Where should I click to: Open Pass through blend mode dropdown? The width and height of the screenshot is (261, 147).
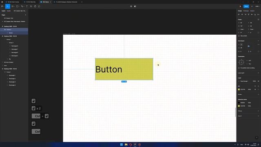[x=244, y=81]
